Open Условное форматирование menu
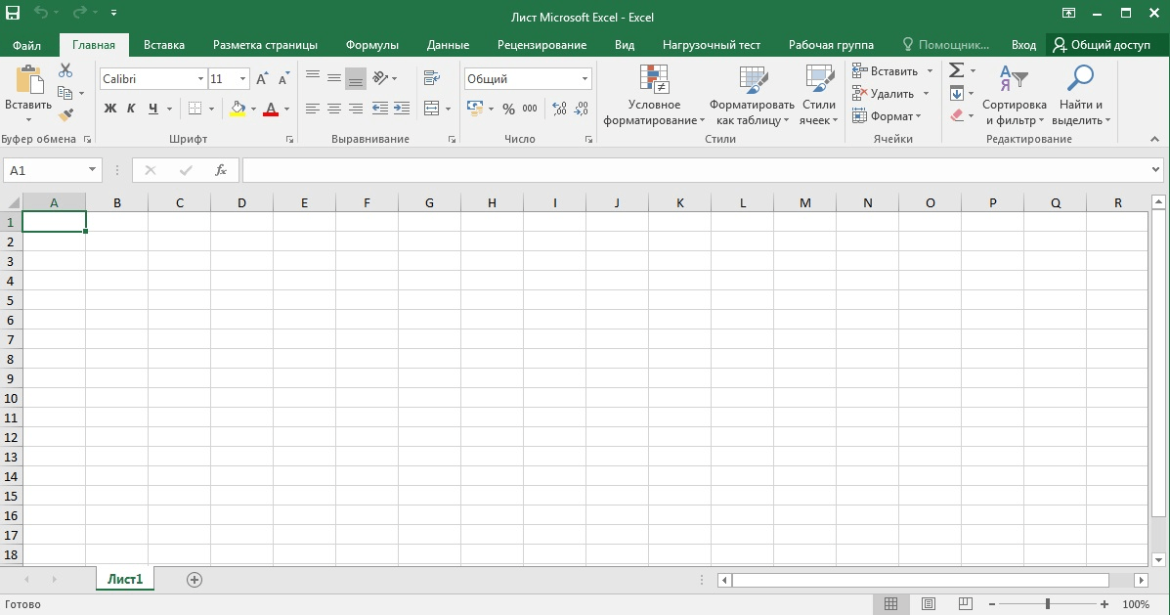1170x615 pixels. tap(654, 95)
